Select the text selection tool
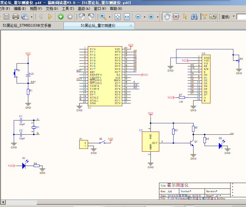This screenshot has height=207, width=246. point(204,17)
